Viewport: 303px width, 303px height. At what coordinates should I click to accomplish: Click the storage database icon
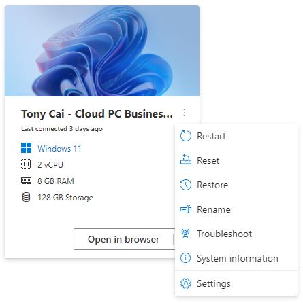26,197
